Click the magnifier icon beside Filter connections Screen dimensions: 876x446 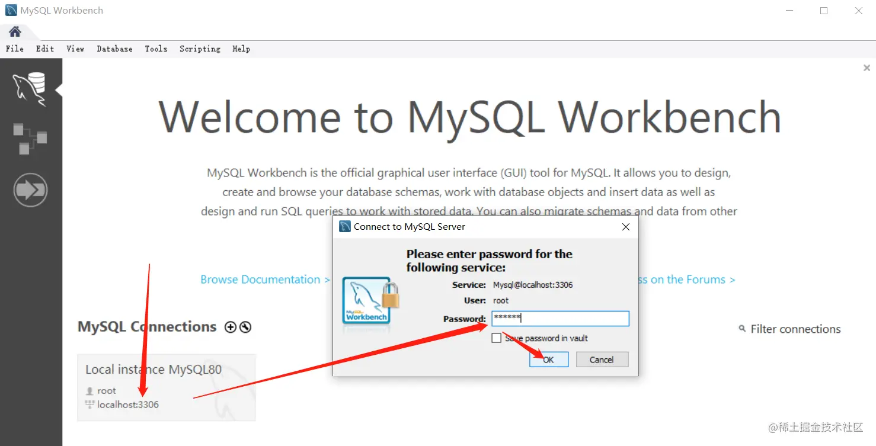pos(742,329)
